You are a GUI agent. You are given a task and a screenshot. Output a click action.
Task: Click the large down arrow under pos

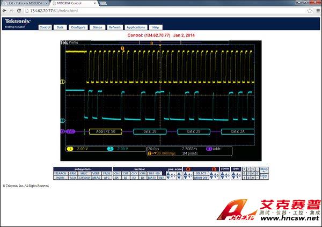tap(168, 178)
